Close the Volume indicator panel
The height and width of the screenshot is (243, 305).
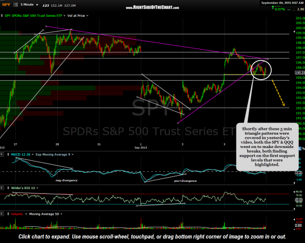click(1, 214)
